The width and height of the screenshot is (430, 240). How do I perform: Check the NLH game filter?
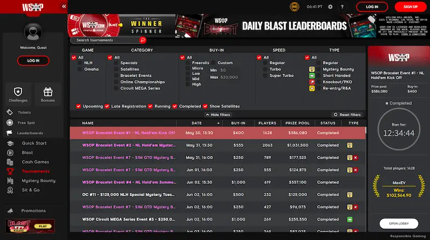point(80,63)
